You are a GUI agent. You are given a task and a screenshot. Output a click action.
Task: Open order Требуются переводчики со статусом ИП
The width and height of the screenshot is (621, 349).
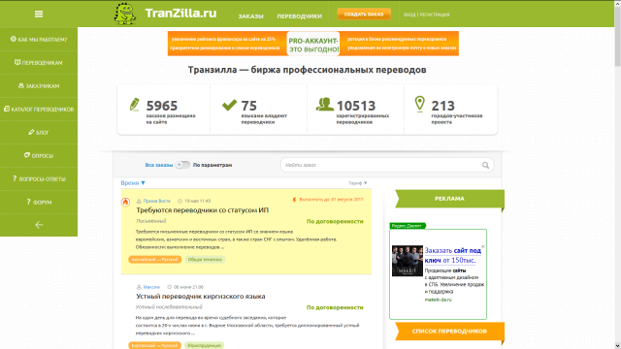pos(203,210)
